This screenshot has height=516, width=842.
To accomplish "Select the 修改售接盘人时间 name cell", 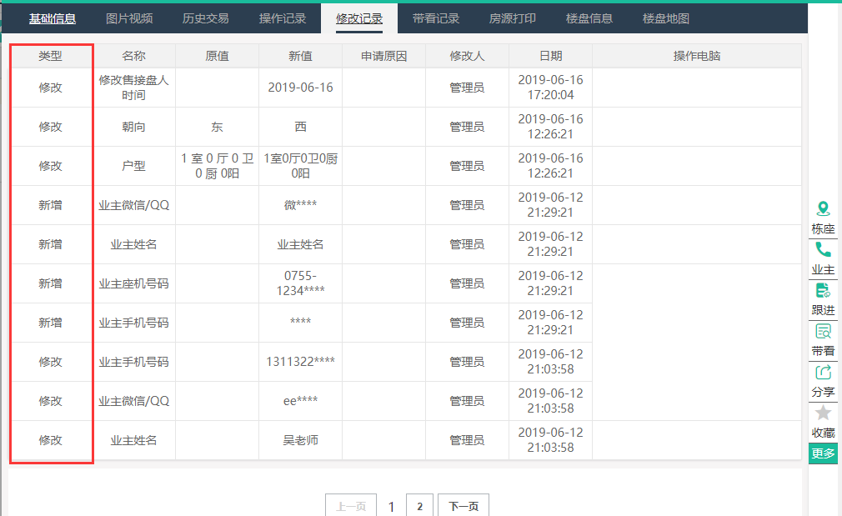I will 133,88.
